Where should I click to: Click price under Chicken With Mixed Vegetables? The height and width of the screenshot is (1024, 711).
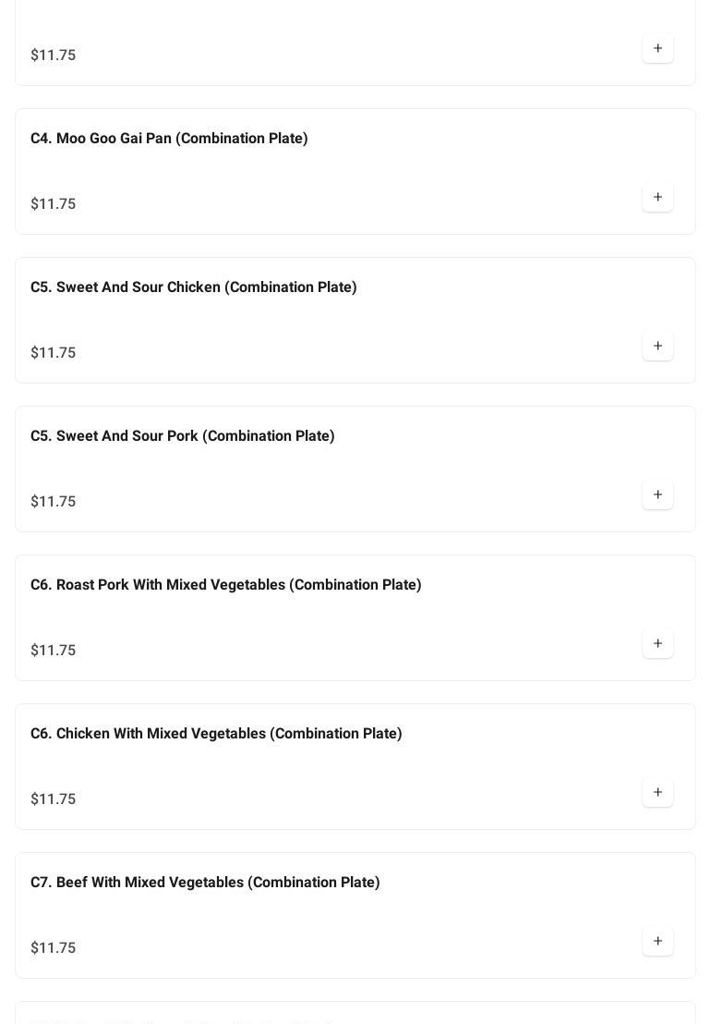click(x=54, y=799)
